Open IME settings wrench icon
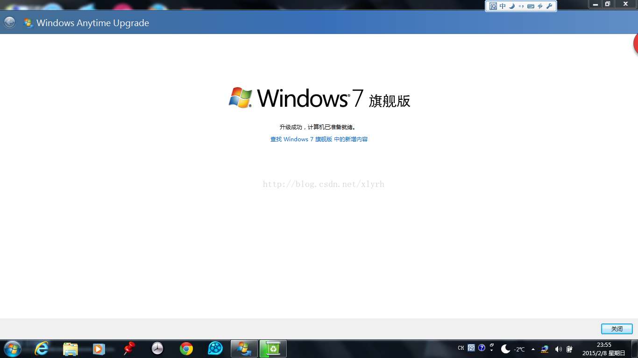This screenshot has height=358, width=638. click(549, 6)
